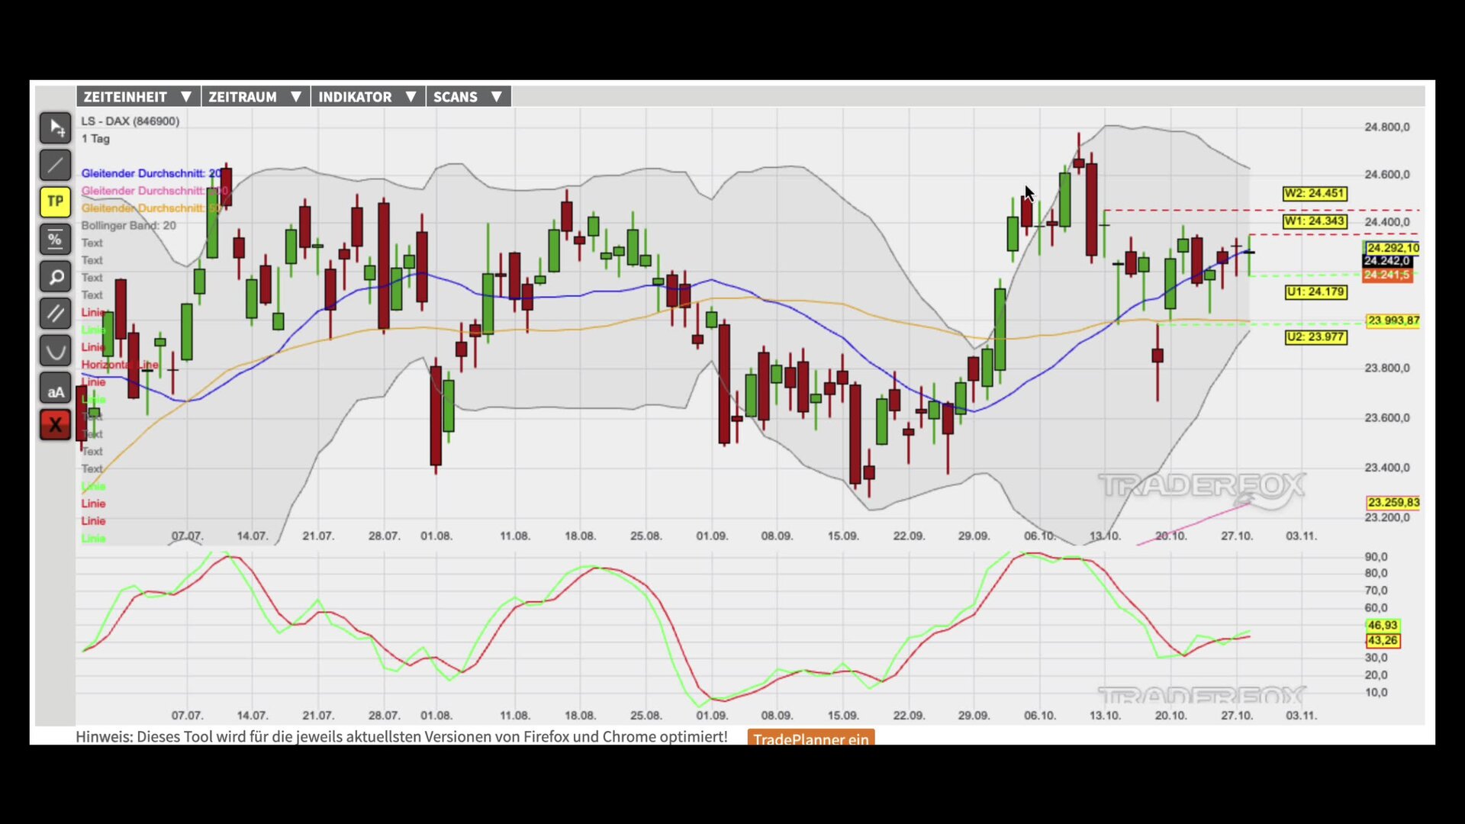Viewport: 1465px width, 824px height.
Task: Select the cursor pointer tool
Action: tap(55, 127)
